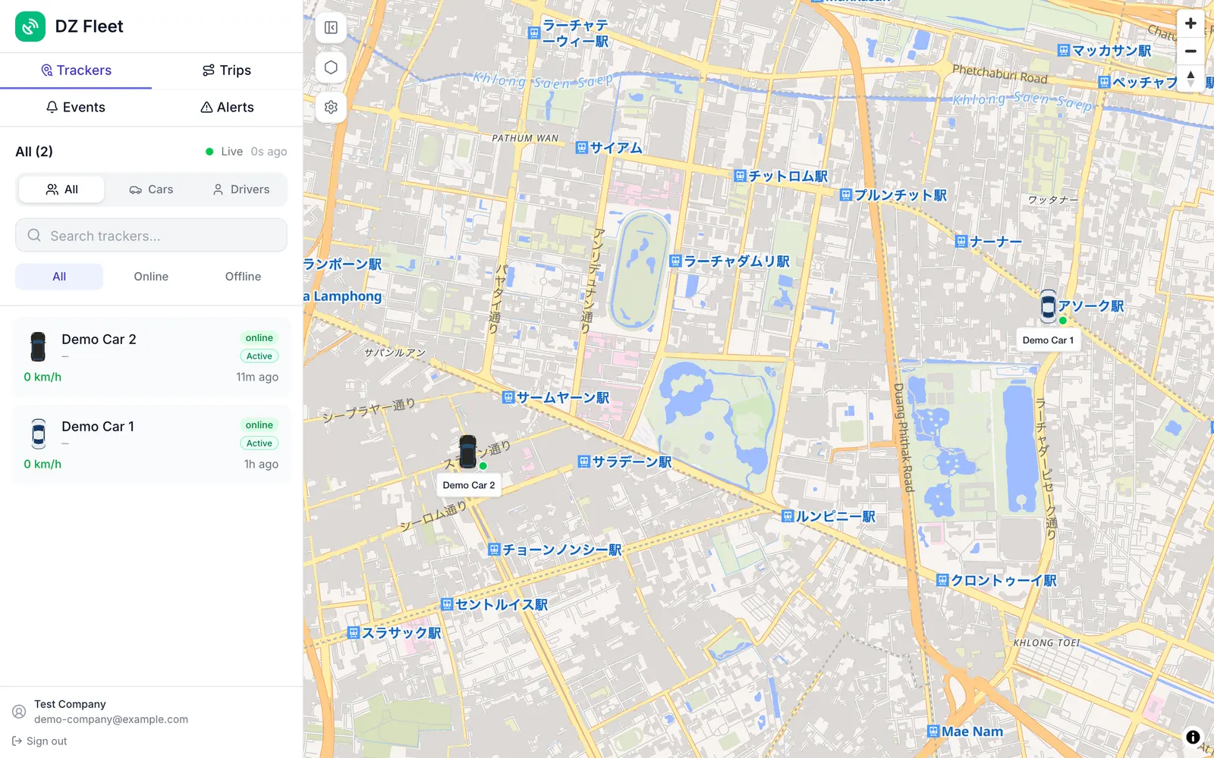Click Demo Car 1 Active badge
Image resolution: width=1214 pixels, height=758 pixels.
(x=259, y=443)
